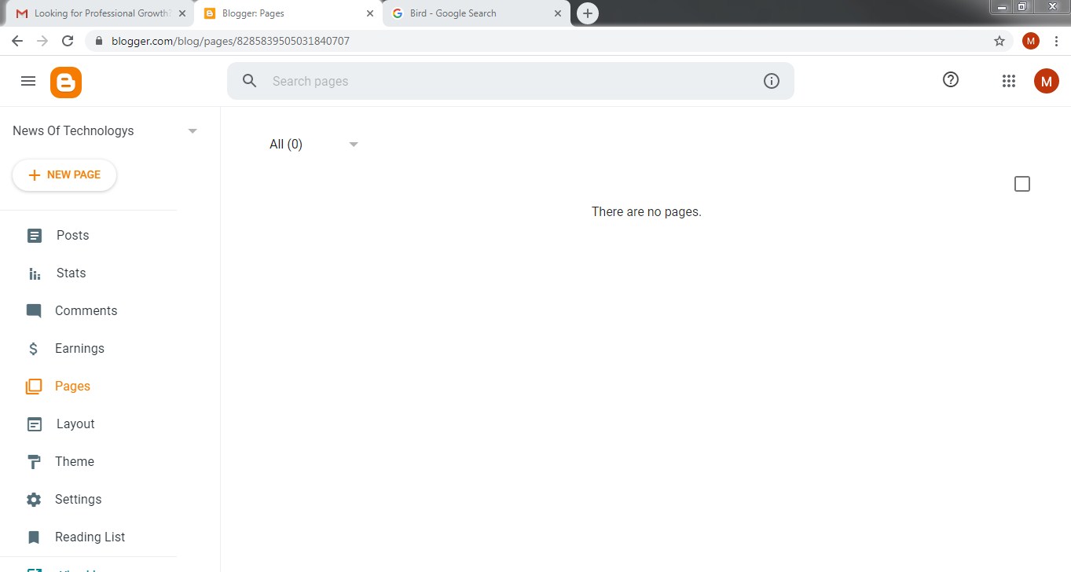Image resolution: width=1071 pixels, height=572 pixels.
Task: Click the Settings gear icon
Action: [34, 500]
